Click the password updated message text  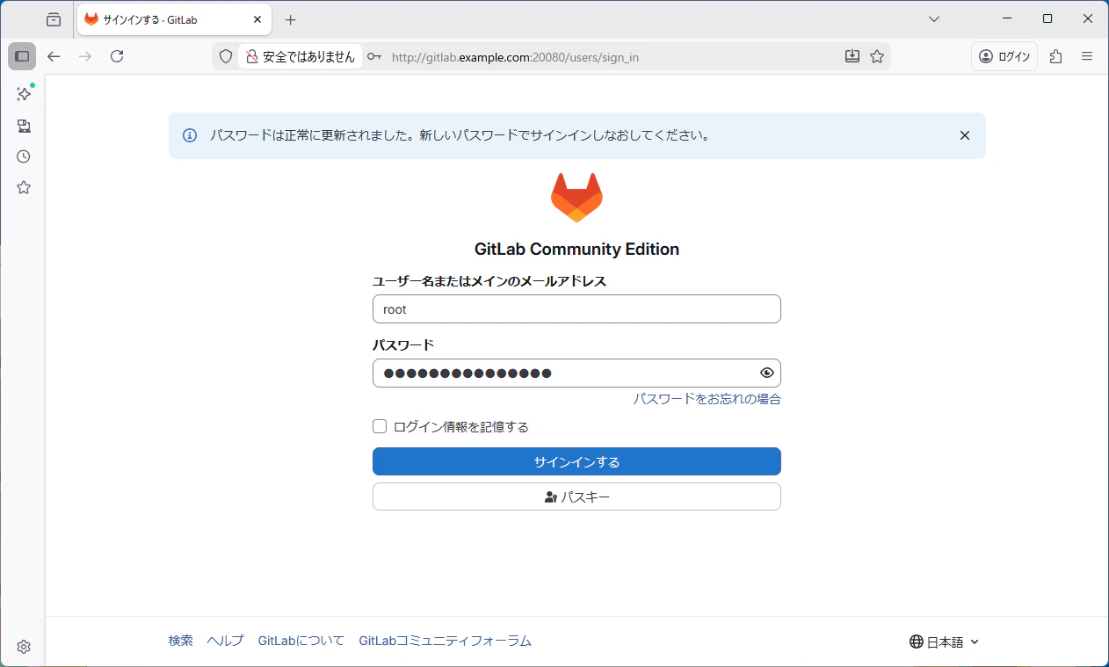point(460,135)
